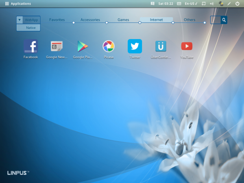244x183 pixels.
Task: Switch to the Favorites tab
Action: click(x=57, y=20)
